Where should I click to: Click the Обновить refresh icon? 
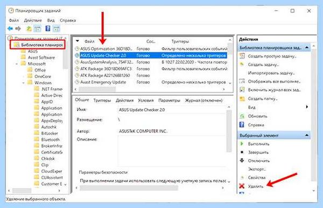(242, 116)
